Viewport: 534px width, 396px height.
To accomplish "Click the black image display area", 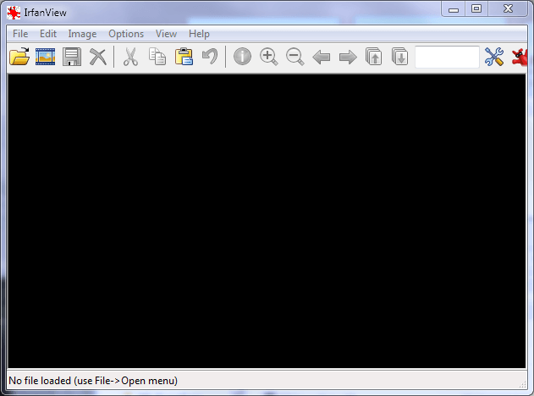I will coord(267,221).
